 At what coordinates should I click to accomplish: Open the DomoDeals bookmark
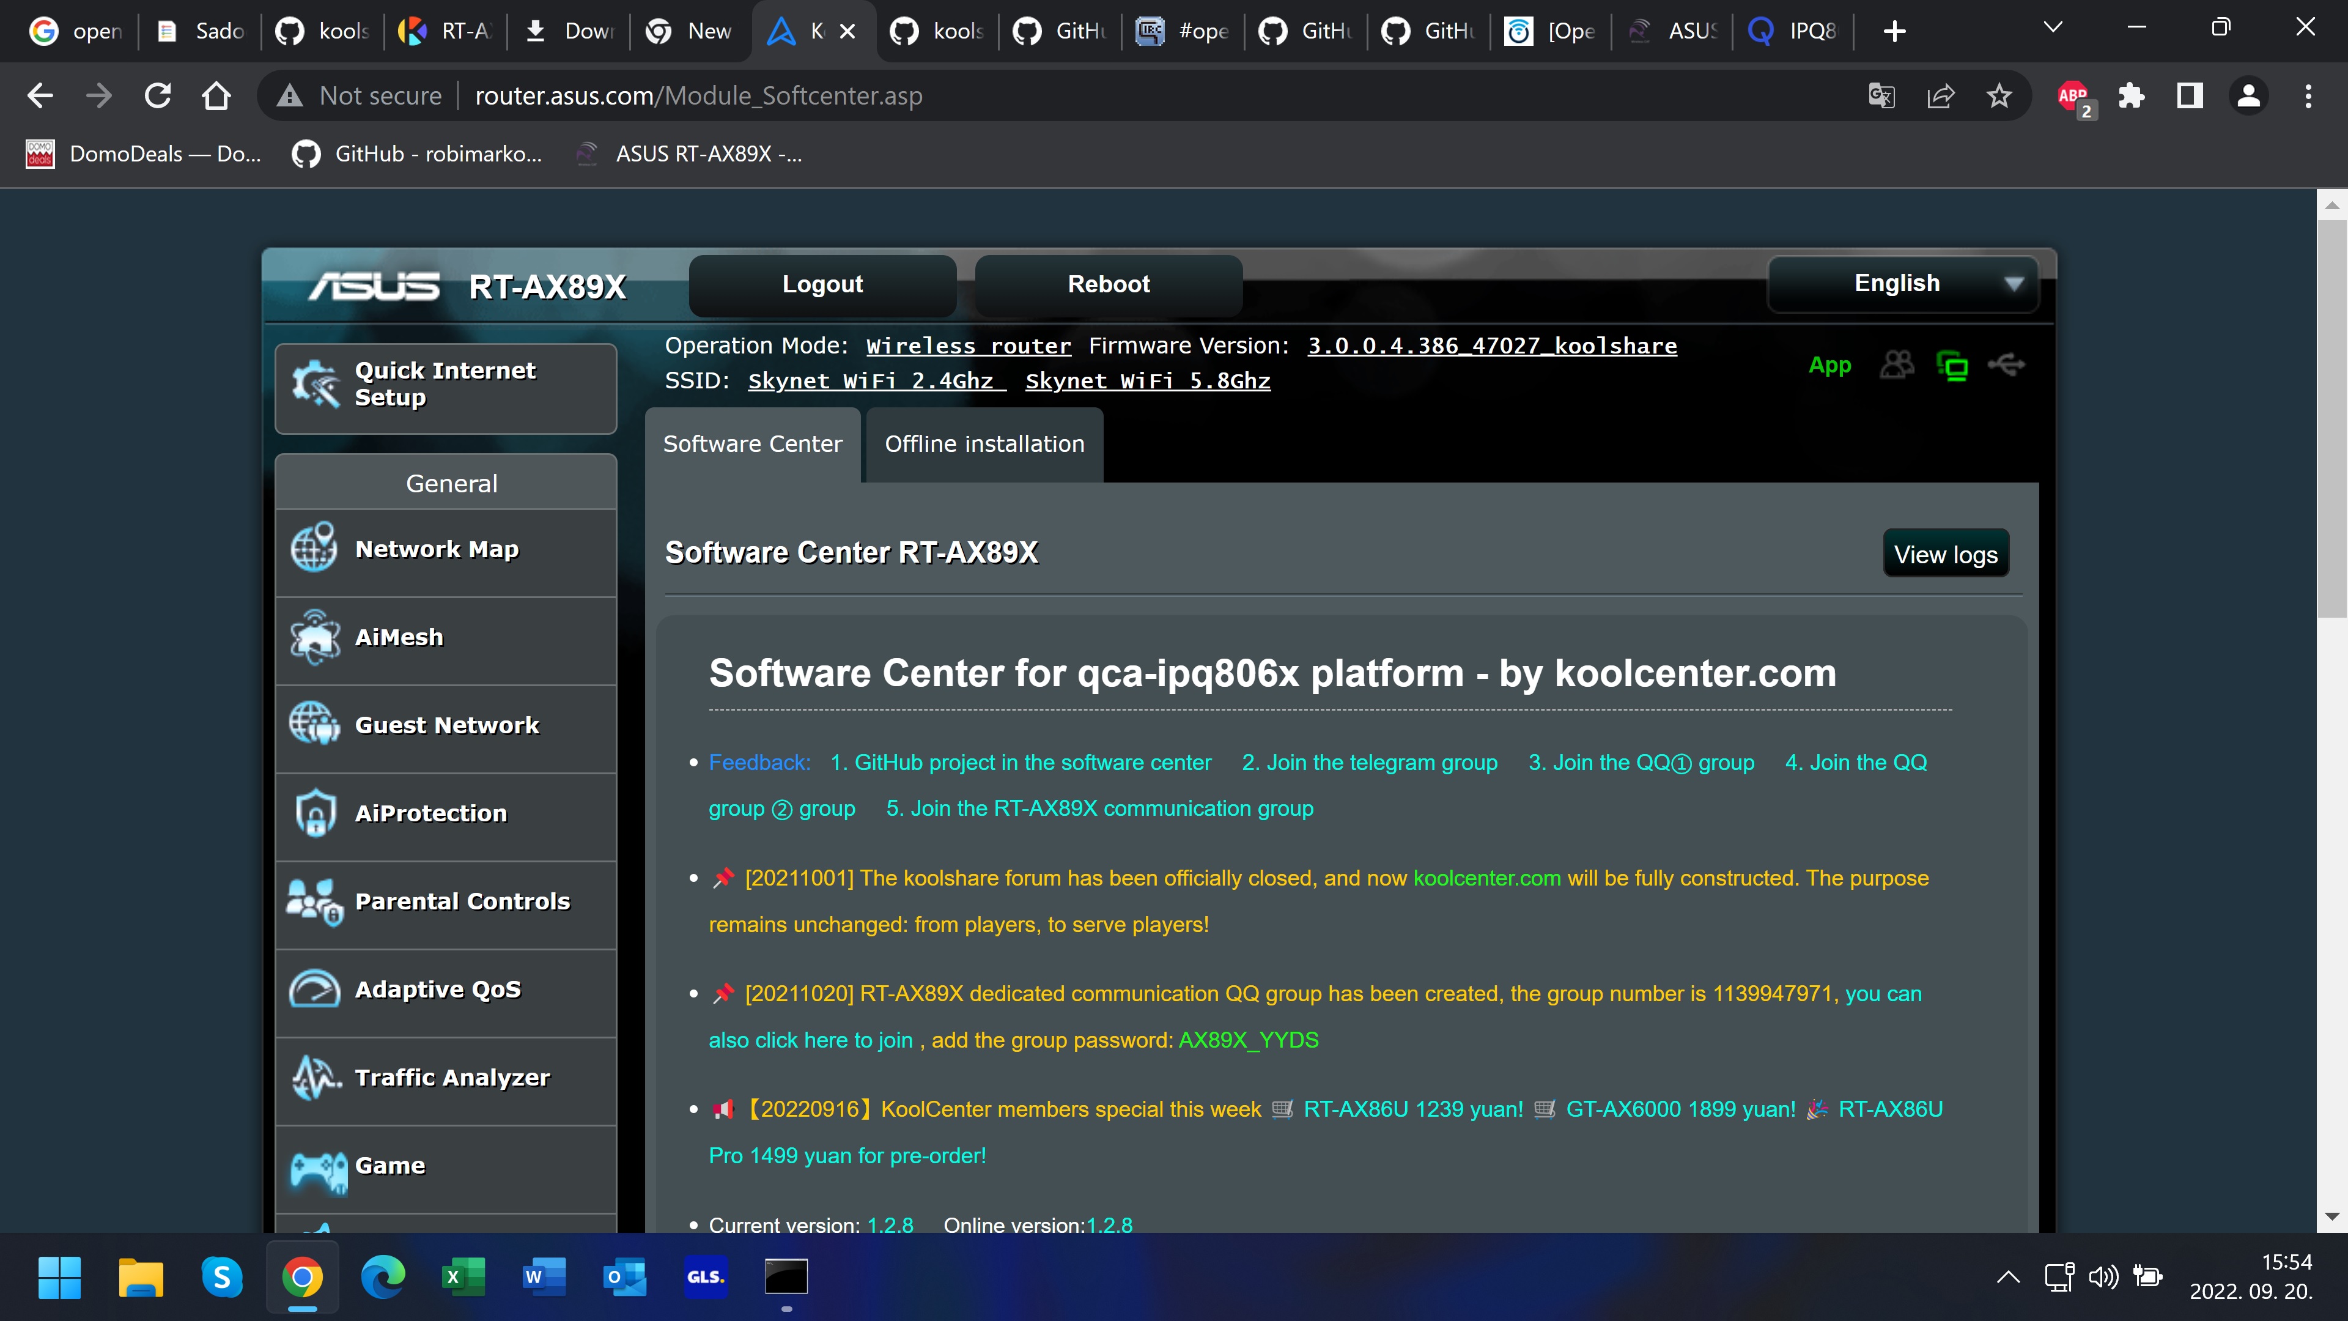pos(144,154)
